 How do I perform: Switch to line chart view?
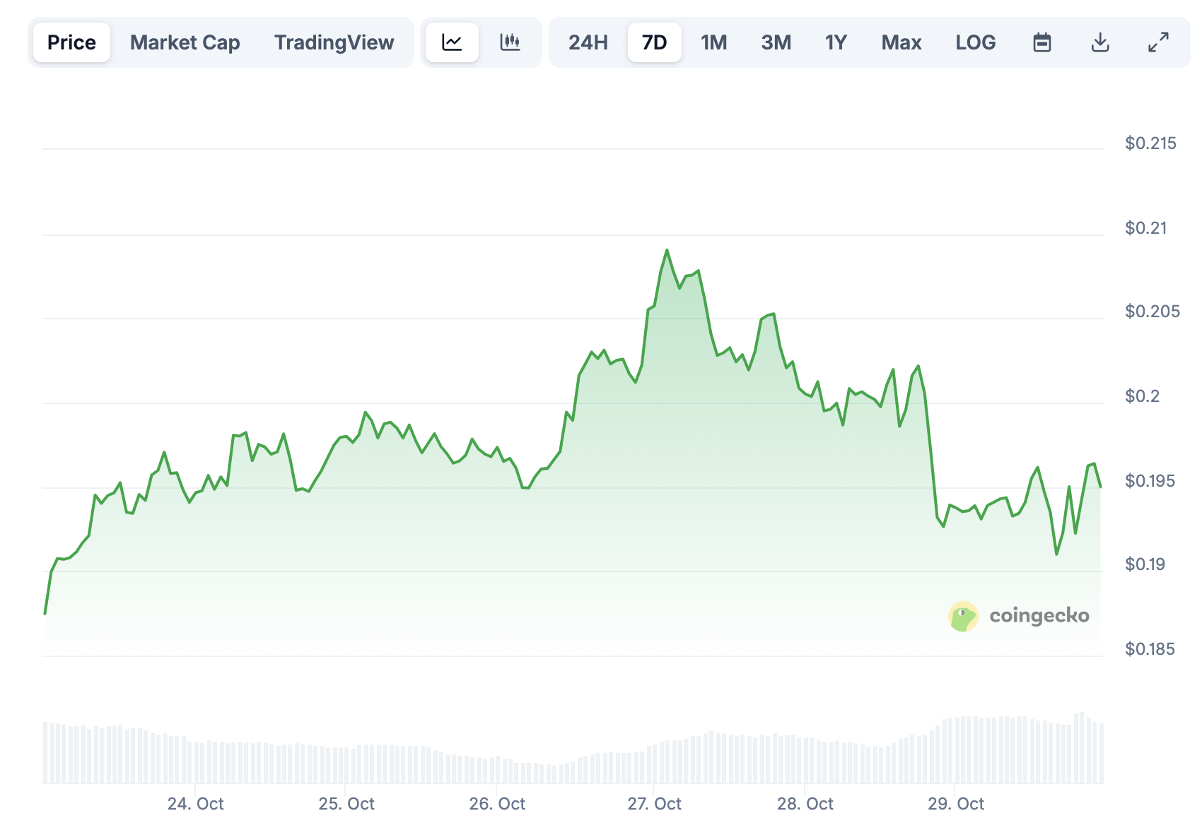coord(452,42)
